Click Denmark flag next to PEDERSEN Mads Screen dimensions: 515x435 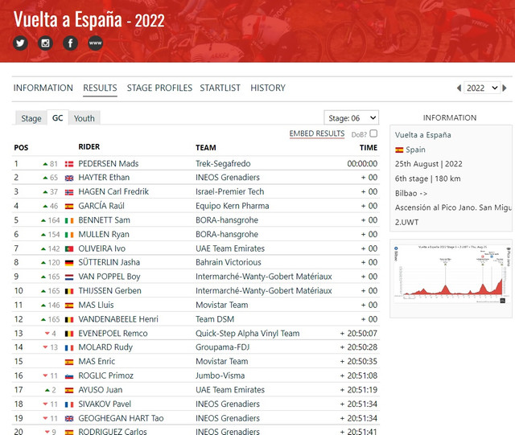coord(69,164)
